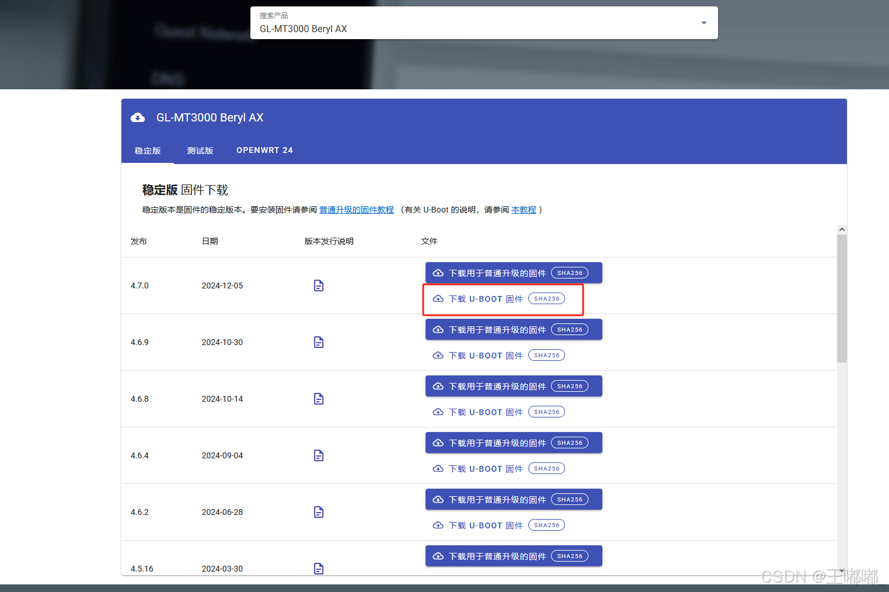Select version text 4.6.4
The height and width of the screenshot is (592, 889).
tap(140, 455)
